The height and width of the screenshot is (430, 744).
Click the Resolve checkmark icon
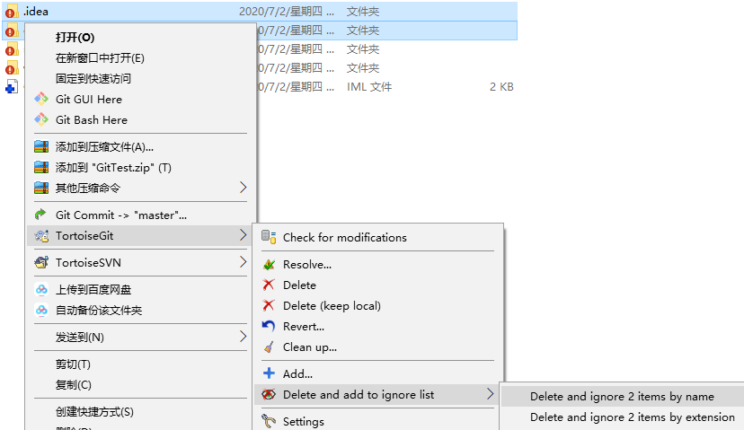click(269, 264)
